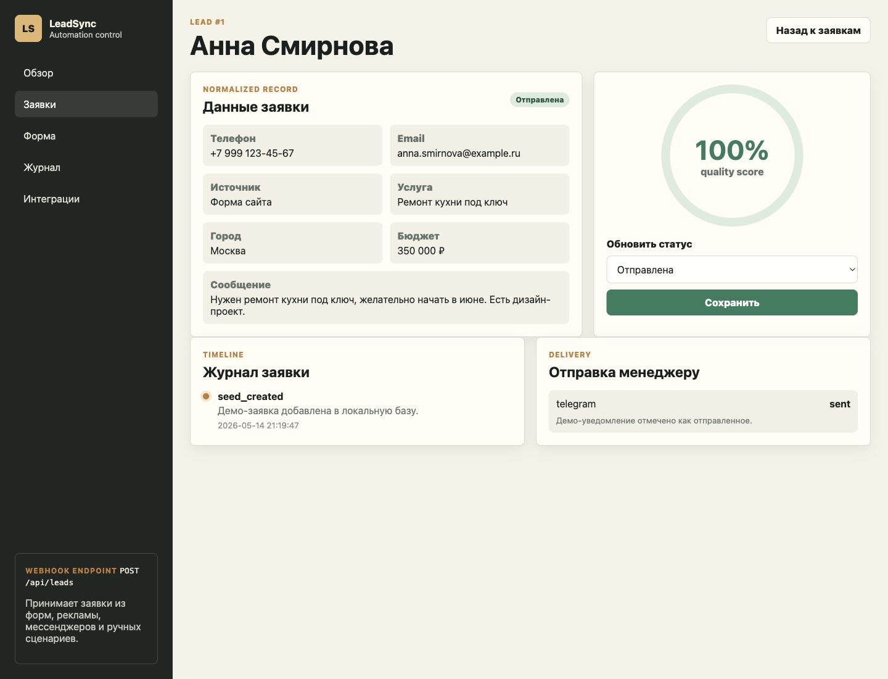Click the 350 000 ₽ budget value
The width and height of the screenshot is (888, 679).
[x=421, y=251]
